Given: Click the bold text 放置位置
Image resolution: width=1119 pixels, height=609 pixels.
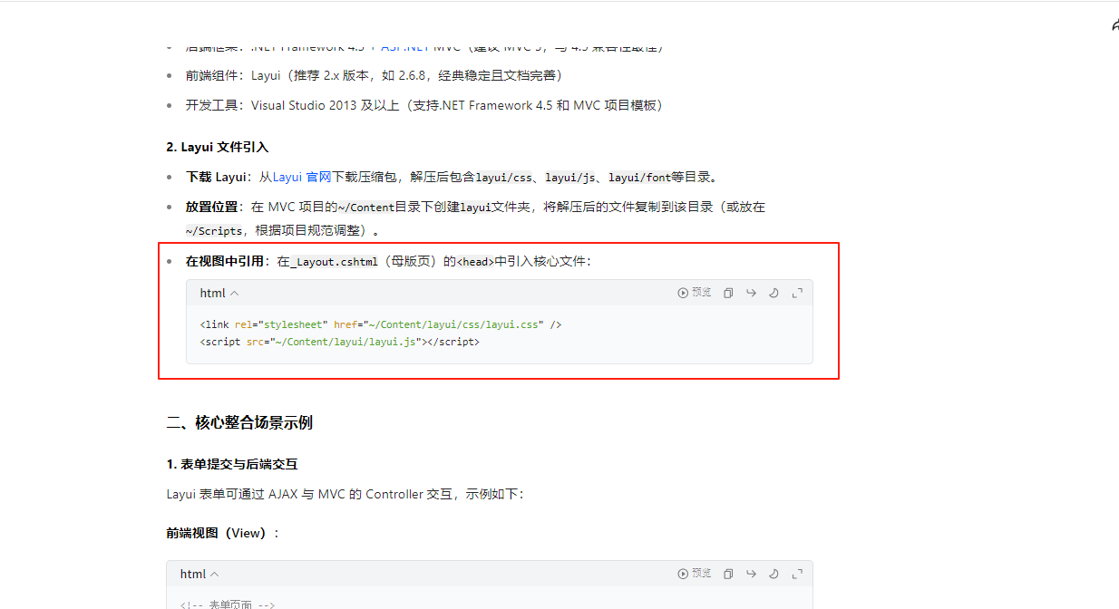Looking at the screenshot, I should [211, 207].
